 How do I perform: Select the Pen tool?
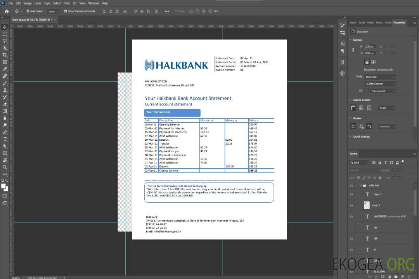tap(5, 132)
